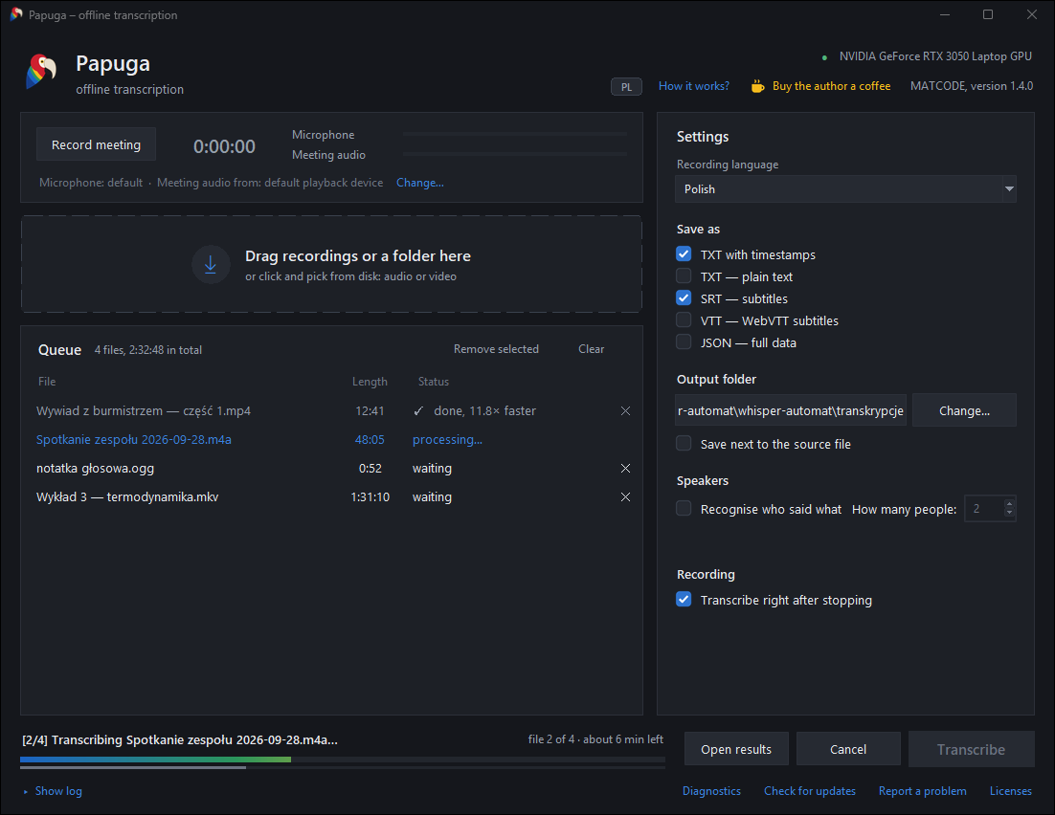This screenshot has height=815, width=1055.
Task: Expand the Show log triangle
Action: [x=26, y=791]
